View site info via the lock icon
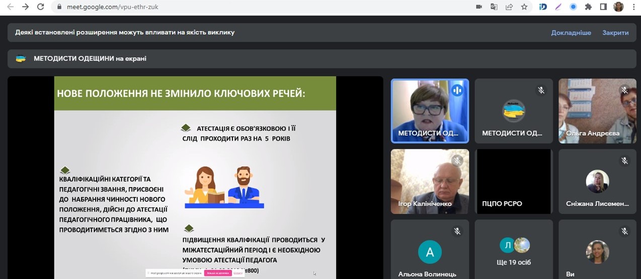The image size is (641, 279). pyautogui.click(x=59, y=7)
